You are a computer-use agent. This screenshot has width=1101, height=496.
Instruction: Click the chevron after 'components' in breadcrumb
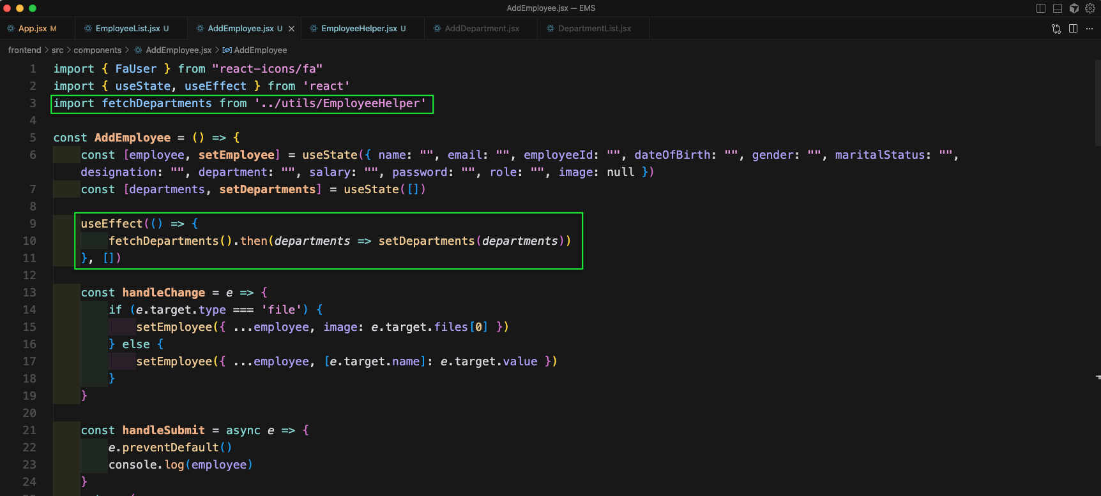coord(127,50)
